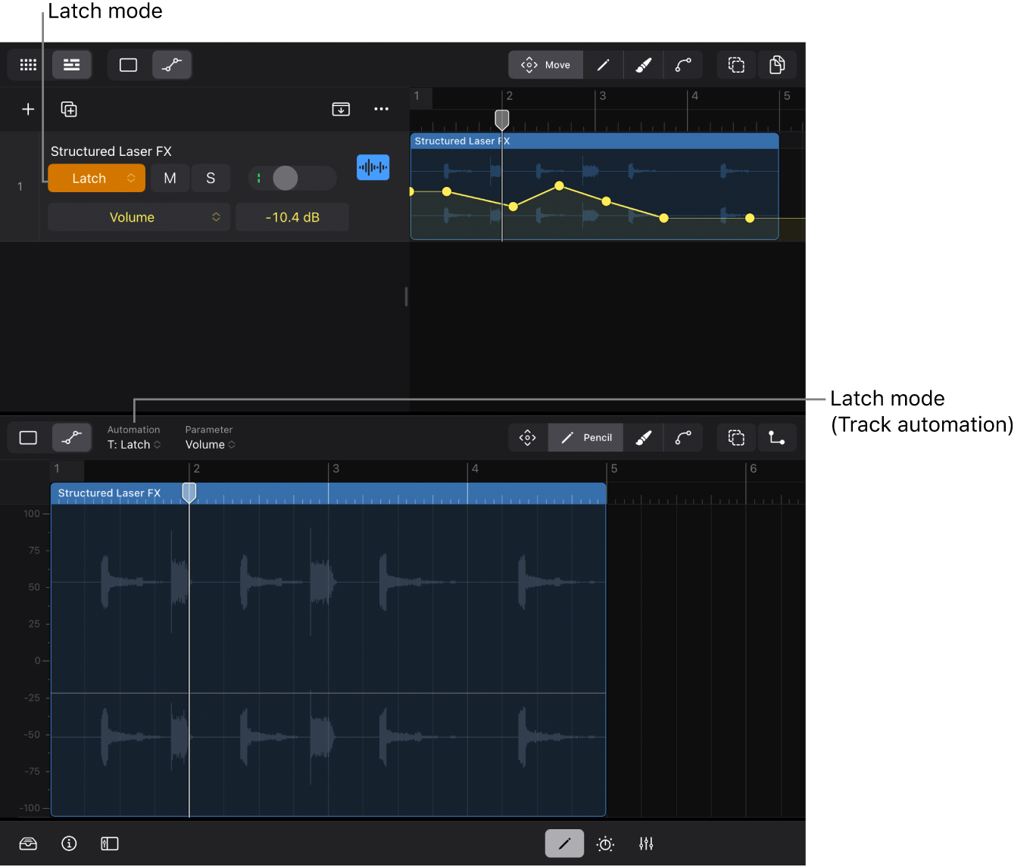Click the tracks area playhead marker
This screenshot has width=1030, height=867.
(x=502, y=119)
